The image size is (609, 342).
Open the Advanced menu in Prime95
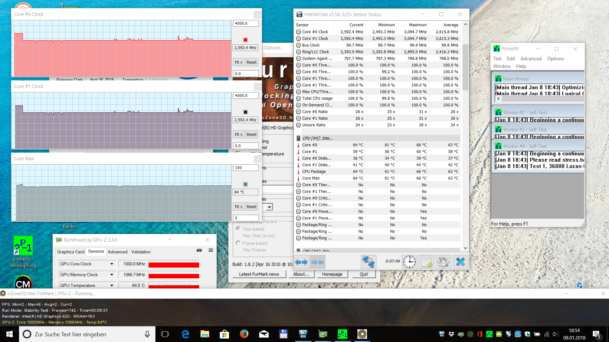(531, 59)
